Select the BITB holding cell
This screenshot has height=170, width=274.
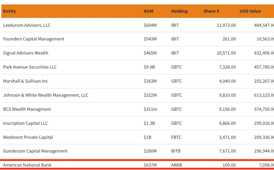[176, 151]
